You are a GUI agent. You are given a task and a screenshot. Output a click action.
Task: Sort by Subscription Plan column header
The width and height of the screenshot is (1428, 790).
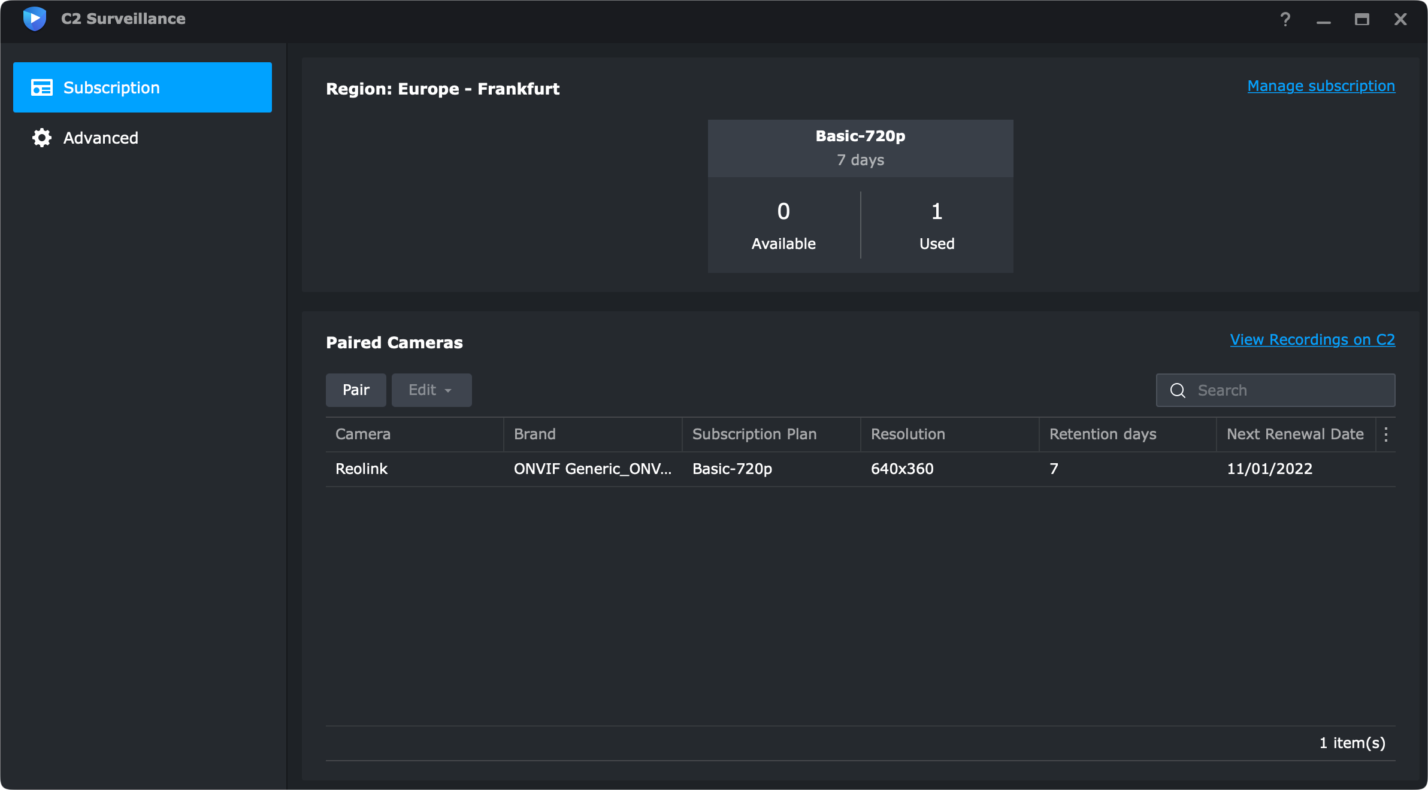pyautogui.click(x=772, y=434)
